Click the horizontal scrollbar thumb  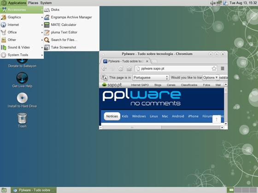(132, 128)
